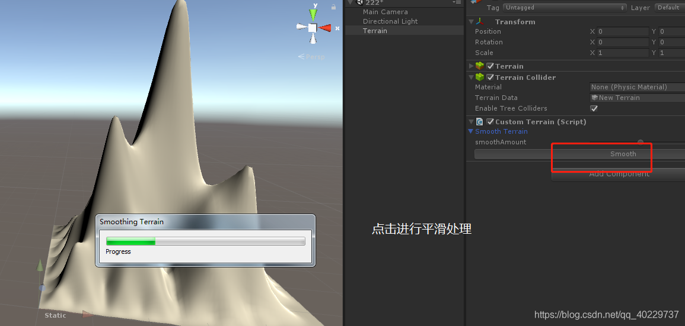Viewport: 685px width, 326px height.
Task: Select Main Camera in Hierarchy
Action: [x=385, y=12]
